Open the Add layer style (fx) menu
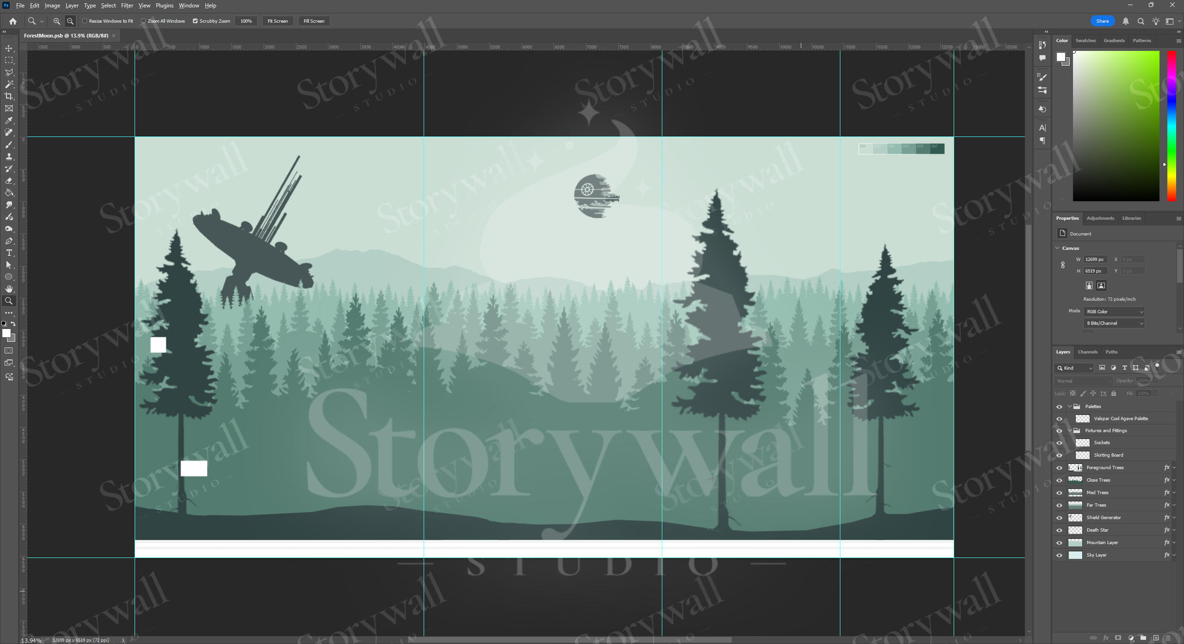1184x644 pixels. click(1105, 637)
